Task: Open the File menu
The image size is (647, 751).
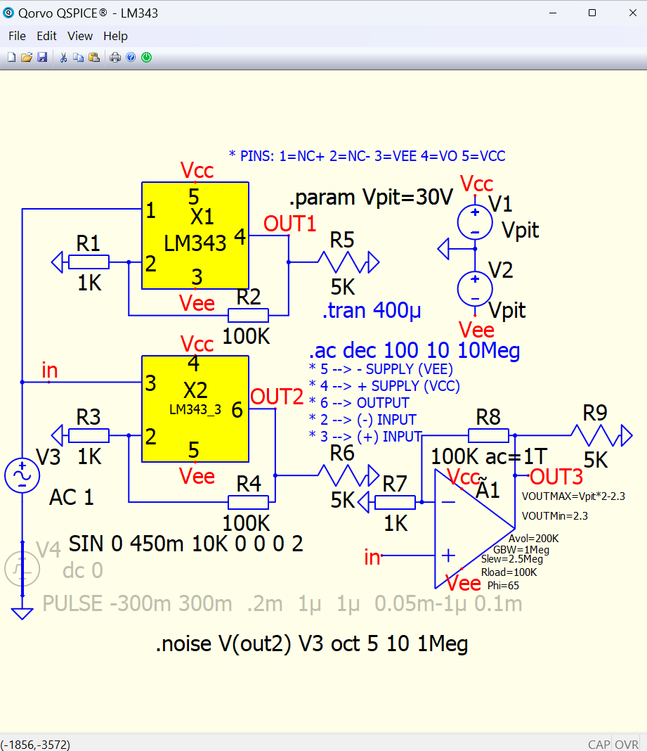Action: pyautogui.click(x=17, y=36)
